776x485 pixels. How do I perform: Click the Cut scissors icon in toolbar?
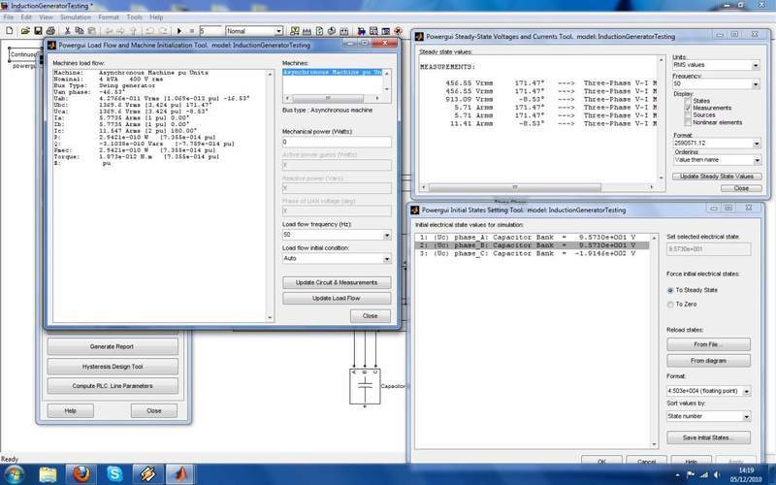click(68, 31)
